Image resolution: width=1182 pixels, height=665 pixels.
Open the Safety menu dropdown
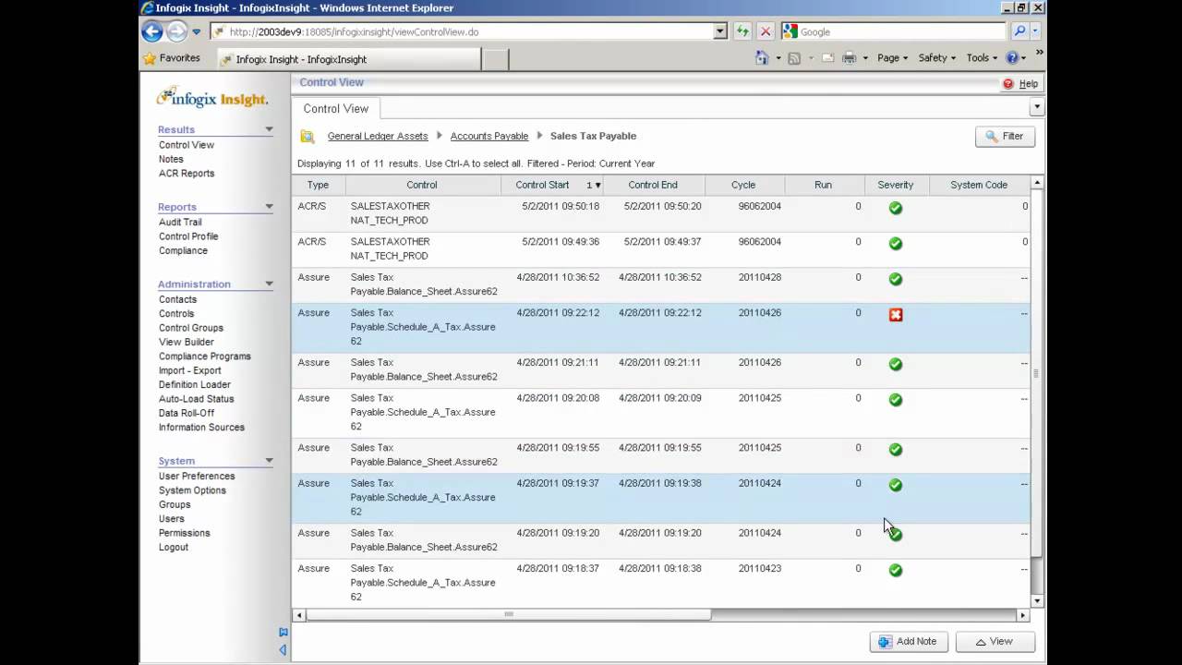[936, 58]
